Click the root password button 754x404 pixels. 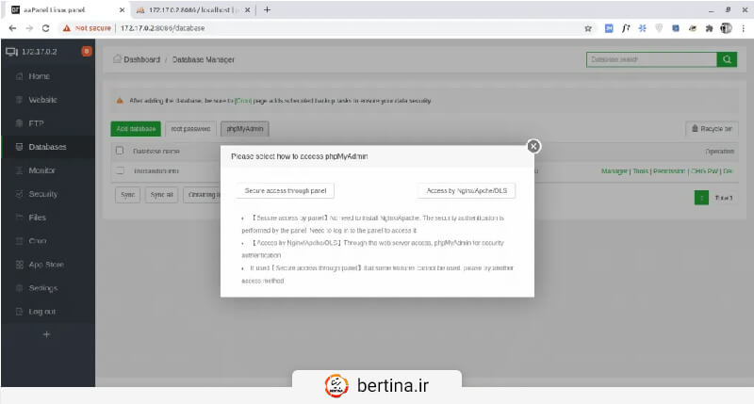[191, 129]
